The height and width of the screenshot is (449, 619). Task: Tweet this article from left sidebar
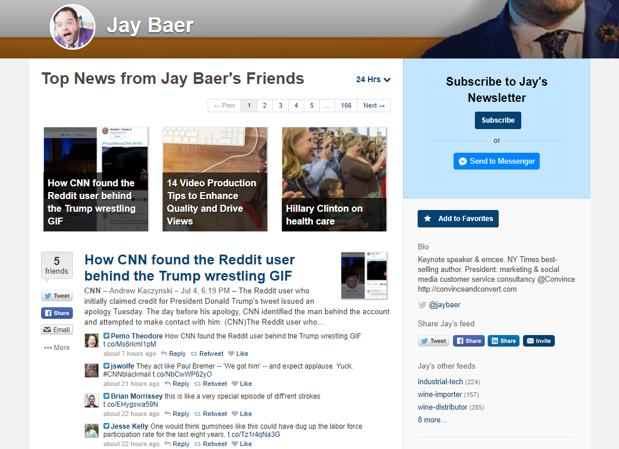(x=57, y=296)
